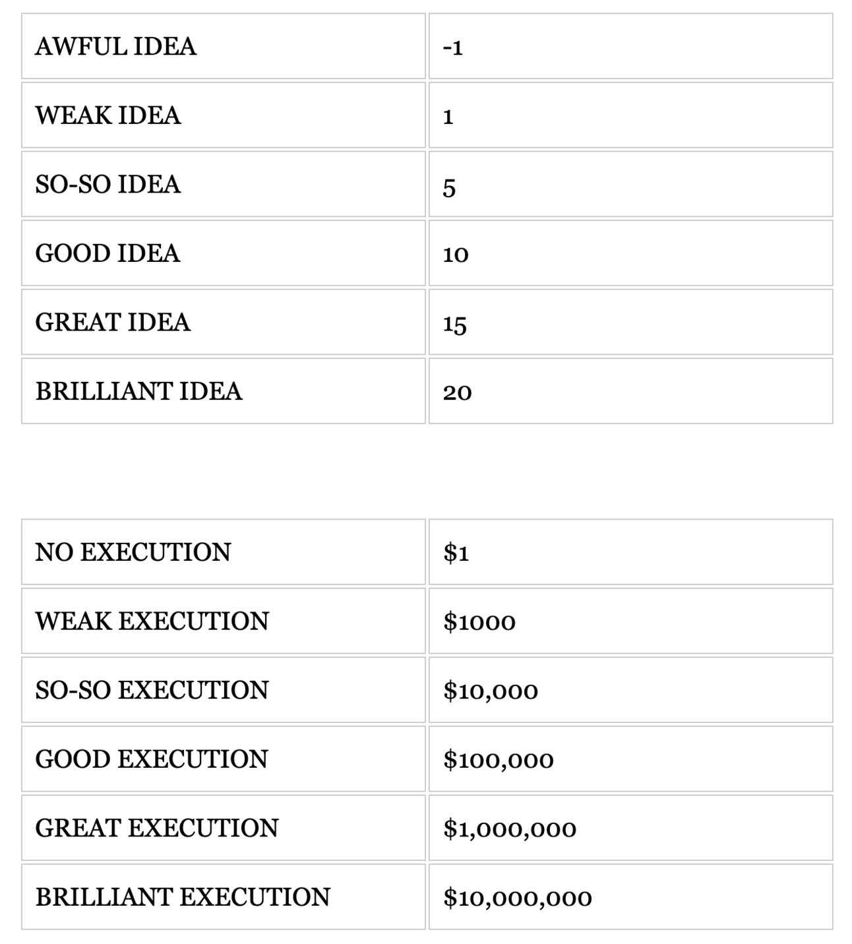Click the GOOD IDEA label

click(x=107, y=253)
